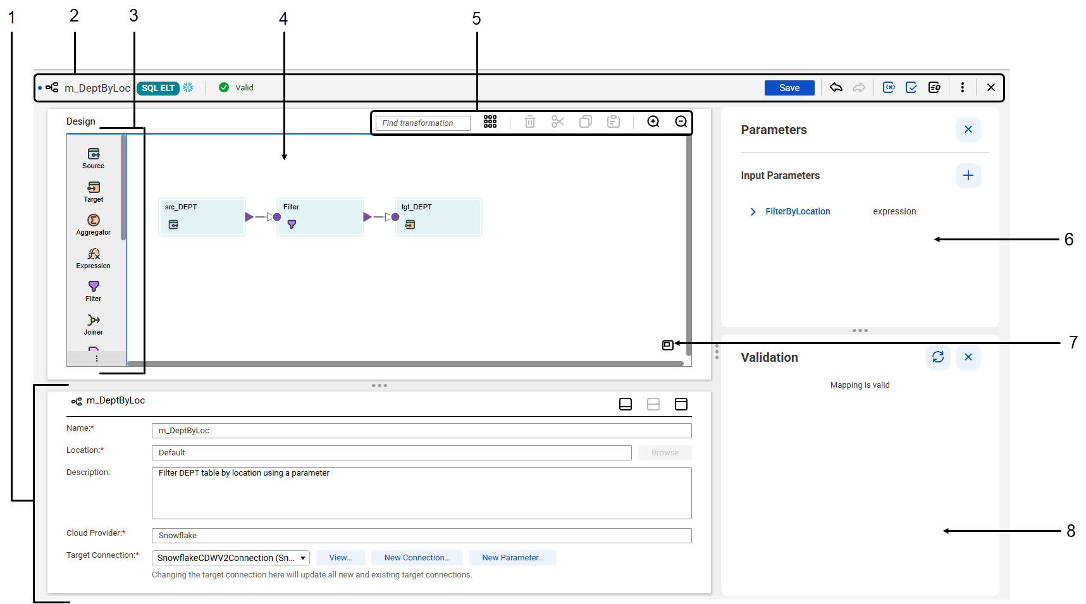
Task: Select the src_DEPT node on canvas
Action: (x=202, y=217)
